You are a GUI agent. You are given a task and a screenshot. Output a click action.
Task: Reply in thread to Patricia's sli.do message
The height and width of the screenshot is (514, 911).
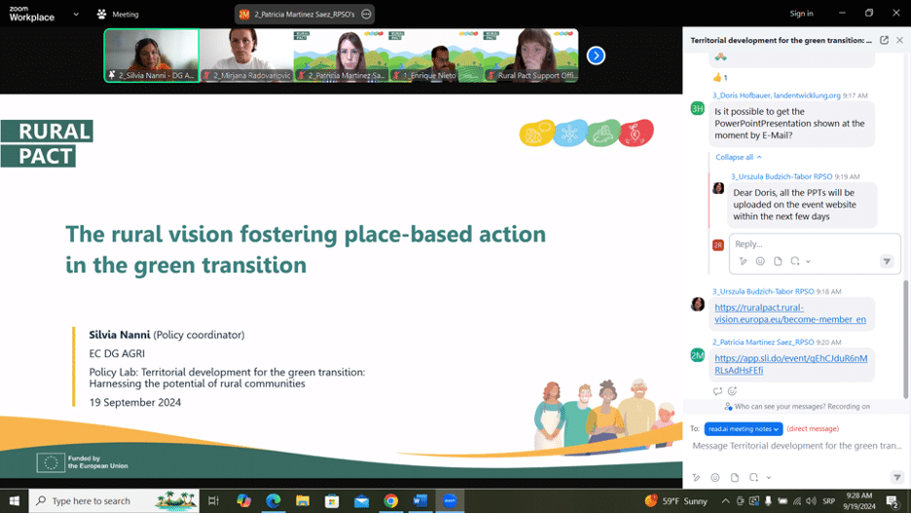pyautogui.click(x=717, y=391)
